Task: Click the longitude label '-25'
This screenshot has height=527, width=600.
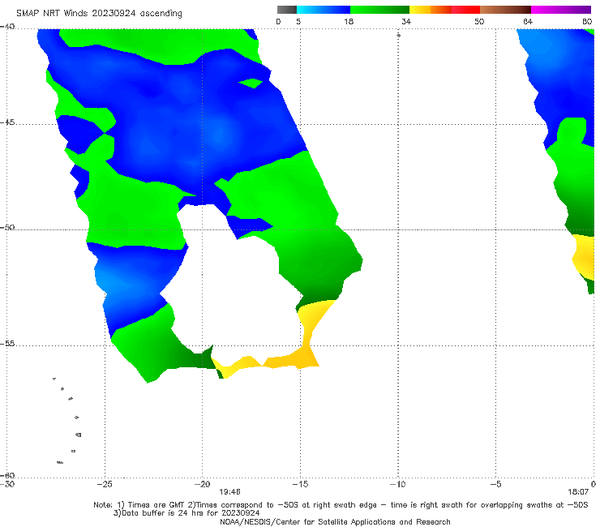Action: (x=105, y=484)
